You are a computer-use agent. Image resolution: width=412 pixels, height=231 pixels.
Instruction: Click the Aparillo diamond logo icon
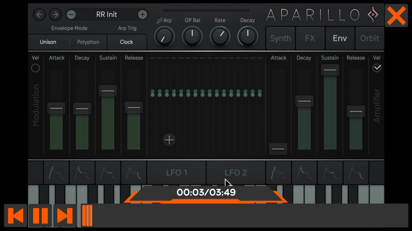(x=373, y=15)
